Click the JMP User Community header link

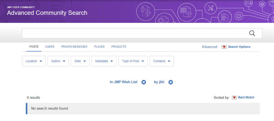click(21, 7)
